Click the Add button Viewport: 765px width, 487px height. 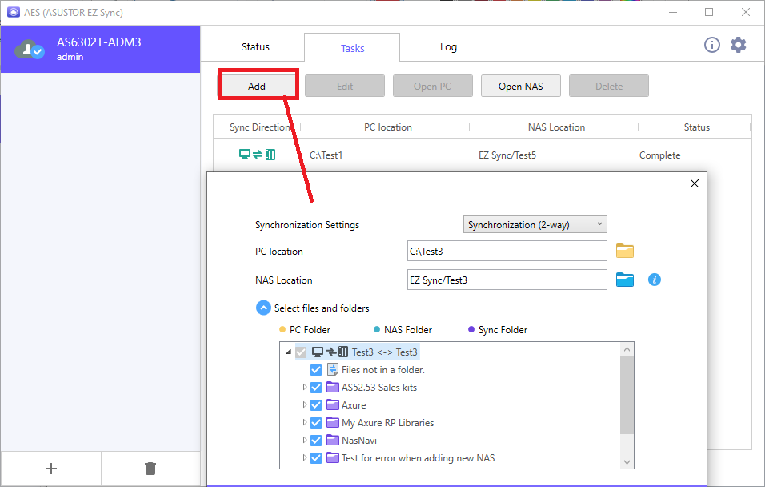coord(257,86)
